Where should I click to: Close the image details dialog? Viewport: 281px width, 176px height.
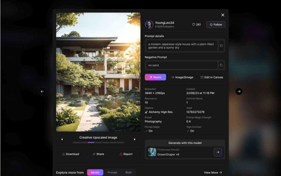tap(223, 15)
